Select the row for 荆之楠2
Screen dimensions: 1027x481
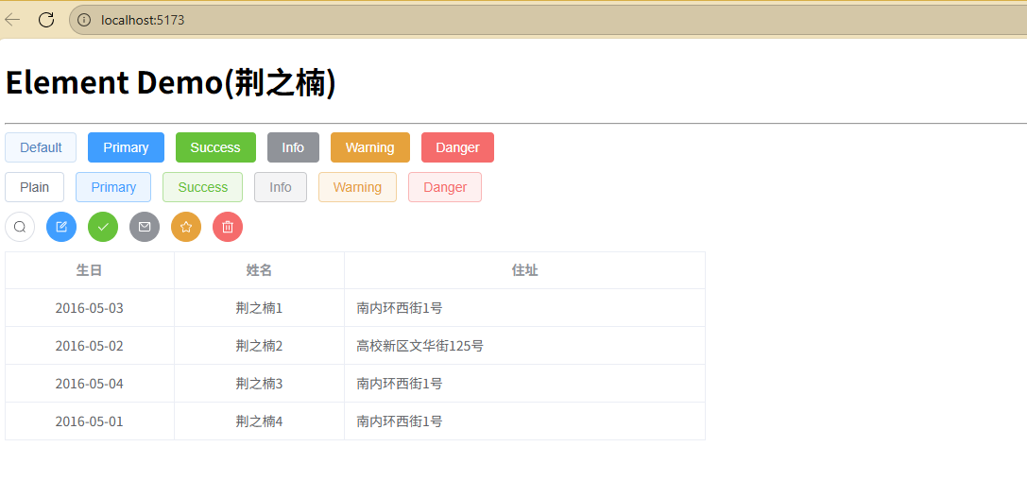pos(259,346)
